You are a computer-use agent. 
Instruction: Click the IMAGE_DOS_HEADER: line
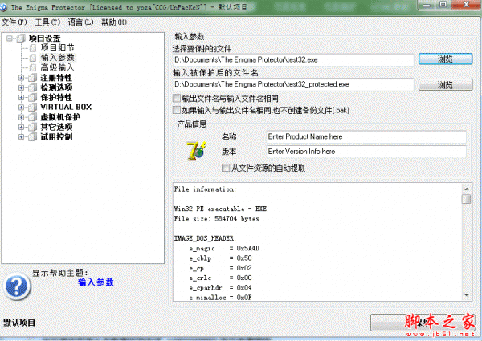205,238
